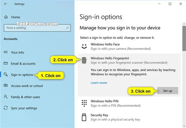Click the Windows Hello Face smiley icon
This screenshot has width=186, height=128.
[x=84, y=46]
